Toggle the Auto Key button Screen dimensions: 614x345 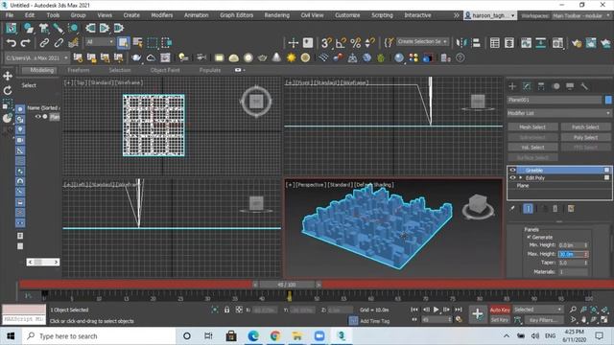pyautogui.click(x=500, y=310)
